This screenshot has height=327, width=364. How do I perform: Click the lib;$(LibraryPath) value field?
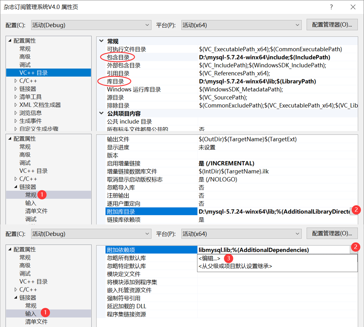coord(278,81)
